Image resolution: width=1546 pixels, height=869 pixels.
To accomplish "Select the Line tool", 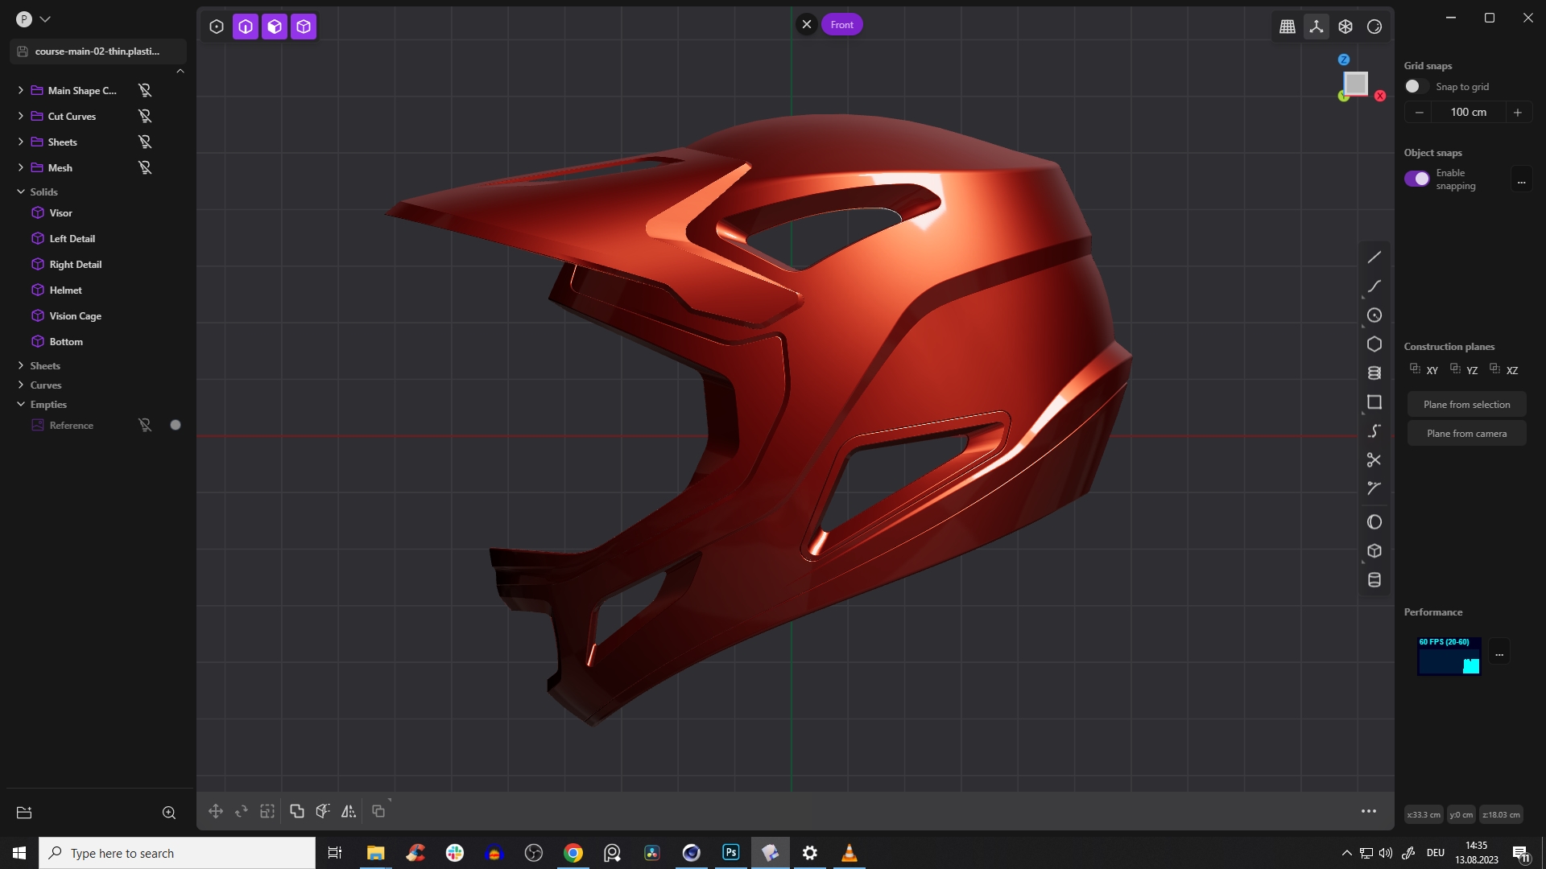I will [x=1374, y=257].
